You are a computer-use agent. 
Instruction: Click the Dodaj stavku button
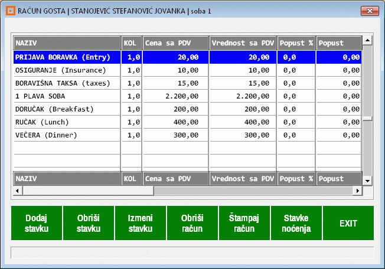(x=37, y=223)
